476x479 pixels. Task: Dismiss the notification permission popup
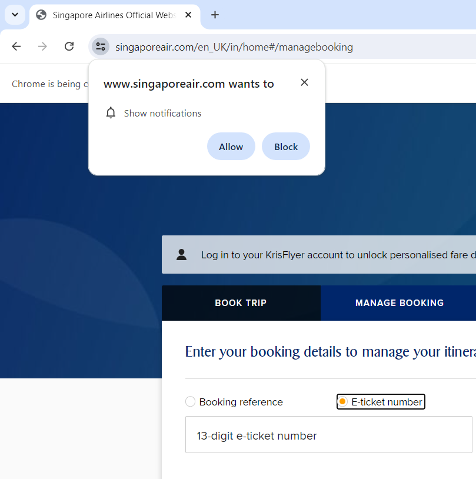[304, 82]
